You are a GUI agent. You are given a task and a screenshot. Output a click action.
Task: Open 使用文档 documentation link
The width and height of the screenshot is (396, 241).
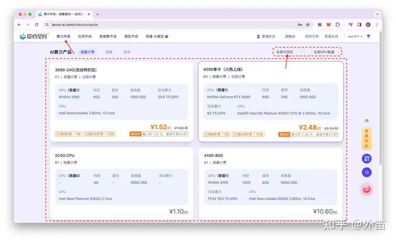tap(312, 36)
